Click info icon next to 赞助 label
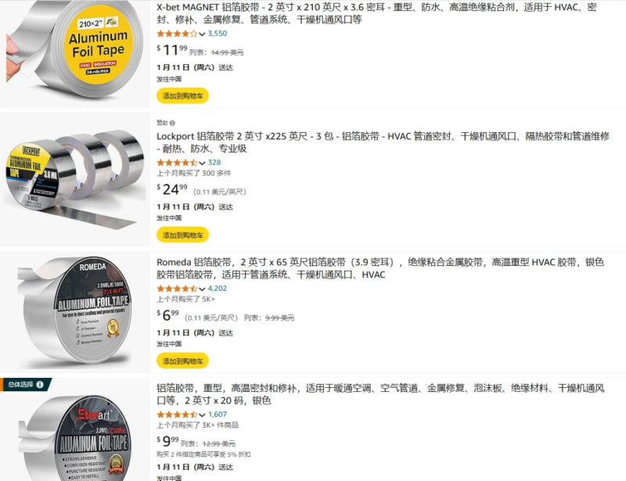The height and width of the screenshot is (481, 626). [x=172, y=123]
